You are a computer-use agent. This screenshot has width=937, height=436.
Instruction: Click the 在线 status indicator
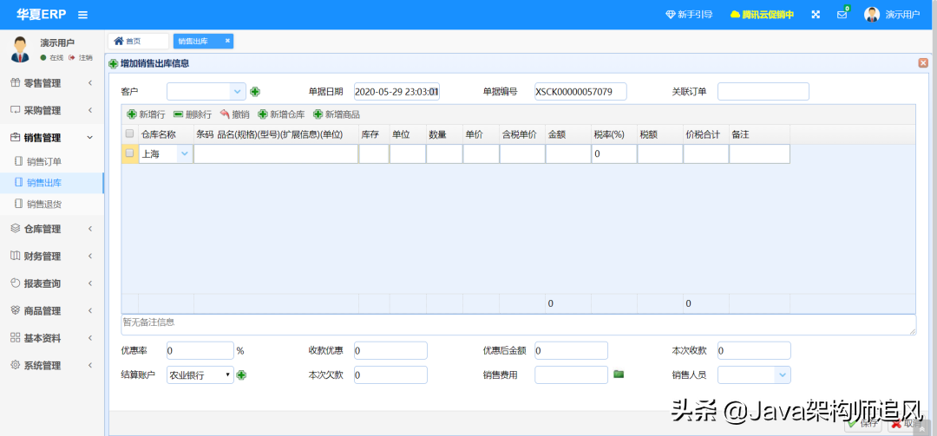[x=52, y=58]
